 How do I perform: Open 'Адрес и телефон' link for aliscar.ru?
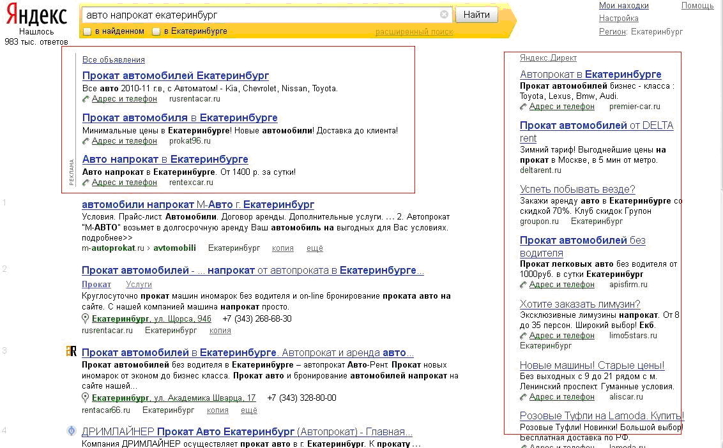(561, 397)
